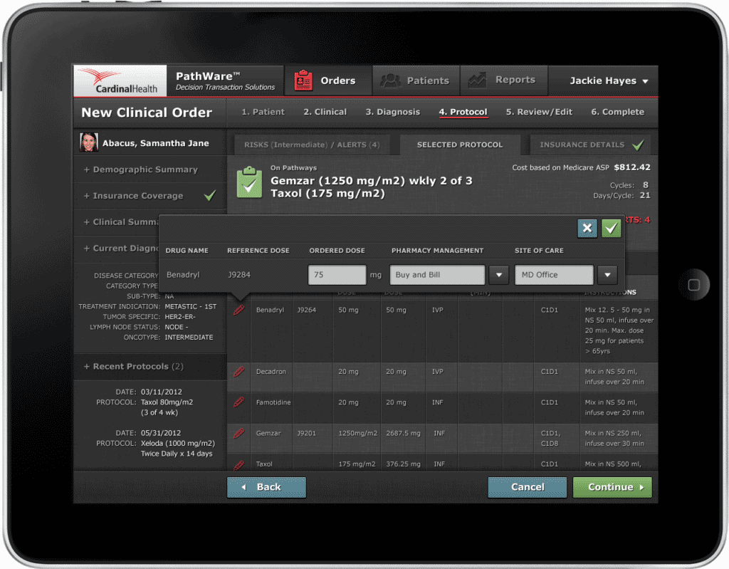
Task: Click the J9284 reference dose code
Action: click(239, 275)
